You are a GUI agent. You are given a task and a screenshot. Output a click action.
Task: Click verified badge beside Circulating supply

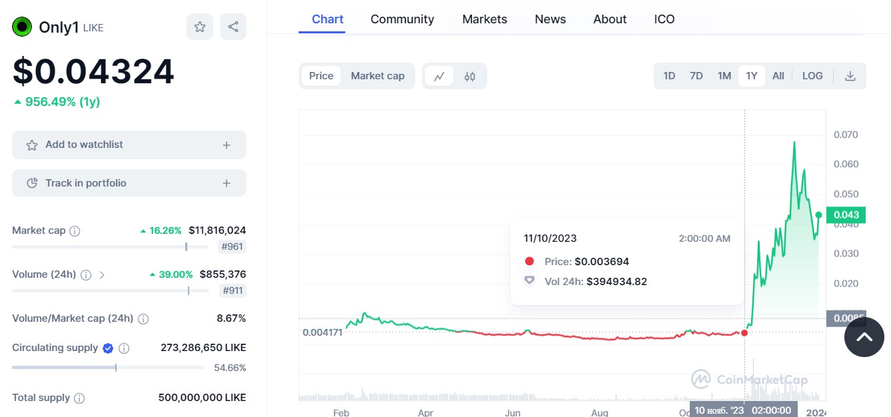[x=108, y=348]
